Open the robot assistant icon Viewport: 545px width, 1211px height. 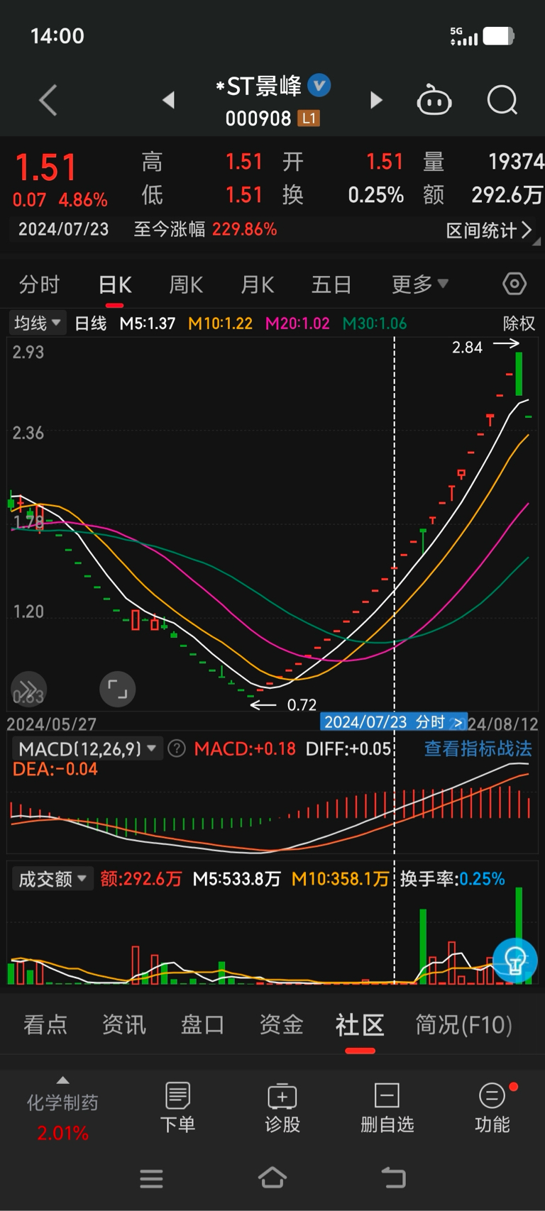434,100
